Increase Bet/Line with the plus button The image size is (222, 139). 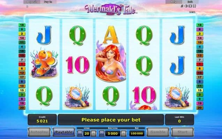123,133
